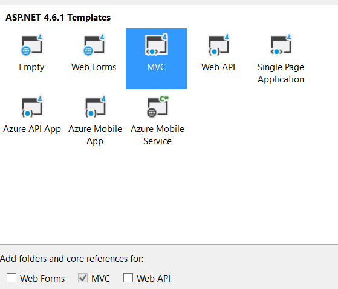Enable the Web Forms checkbox

(x=11, y=277)
